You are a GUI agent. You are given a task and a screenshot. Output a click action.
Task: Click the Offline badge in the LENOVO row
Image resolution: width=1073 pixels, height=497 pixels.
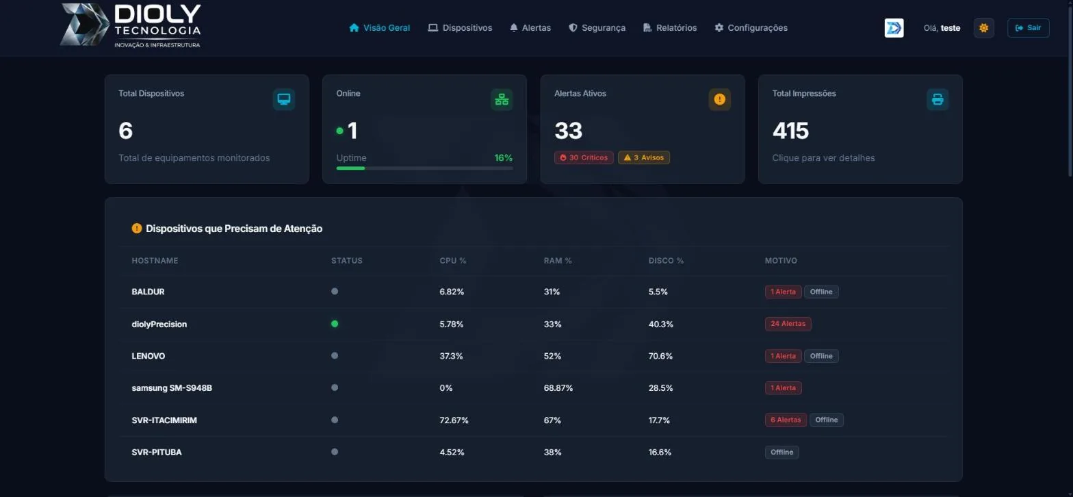[x=821, y=356]
